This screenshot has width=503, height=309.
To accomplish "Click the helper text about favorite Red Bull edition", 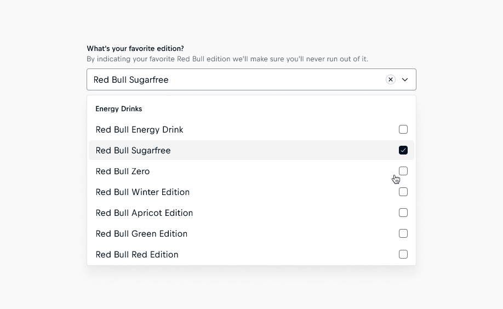I will point(227,59).
